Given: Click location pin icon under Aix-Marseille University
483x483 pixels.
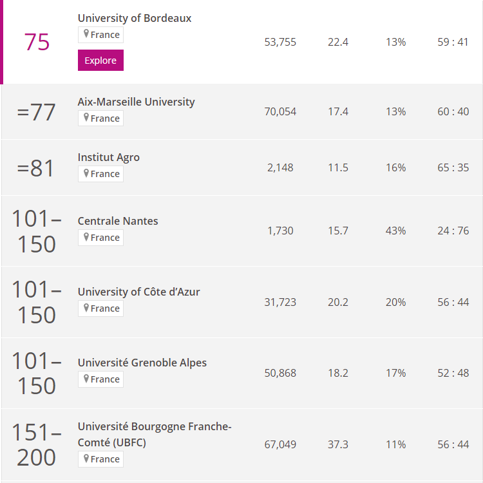Looking at the screenshot, I should [86, 118].
